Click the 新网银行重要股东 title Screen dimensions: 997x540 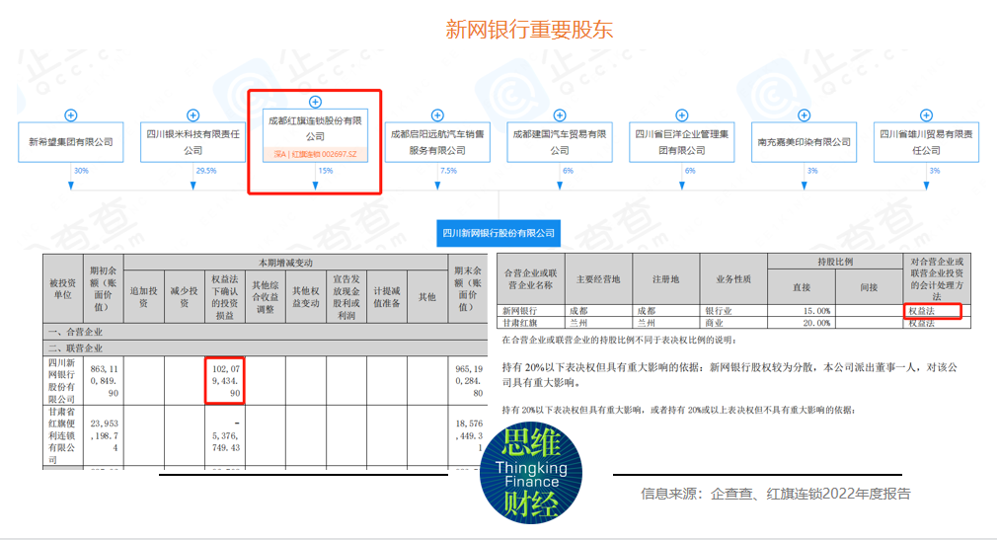pos(529,29)
